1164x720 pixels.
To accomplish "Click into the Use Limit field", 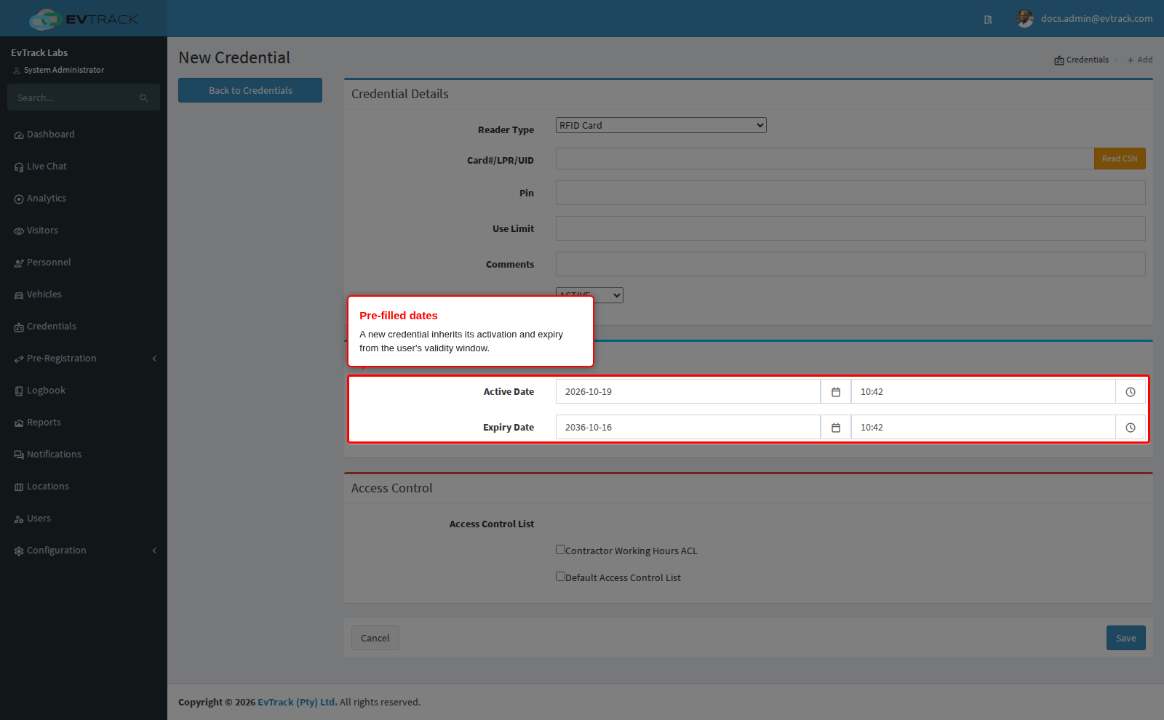I will 850,228.
